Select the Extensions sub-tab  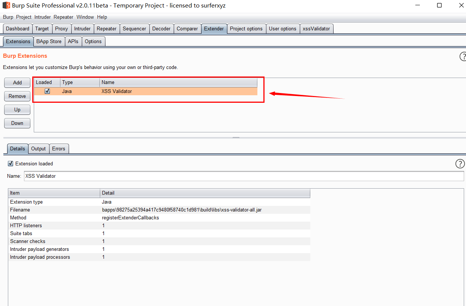(x=18, y=42)
